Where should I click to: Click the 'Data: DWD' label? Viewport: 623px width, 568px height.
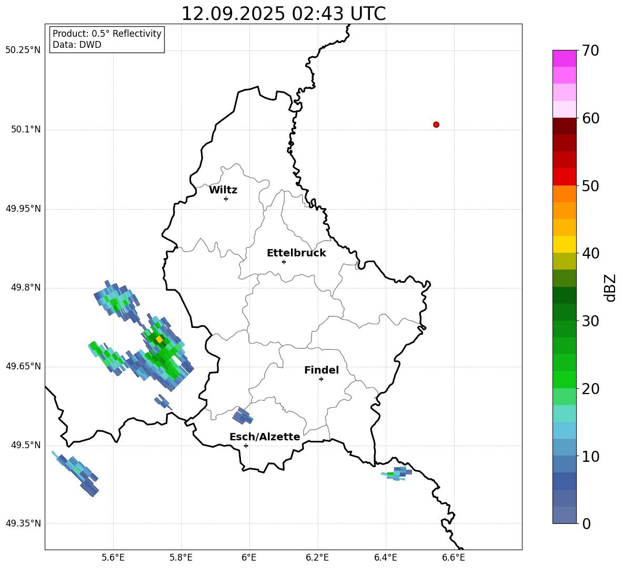[77, 45]
